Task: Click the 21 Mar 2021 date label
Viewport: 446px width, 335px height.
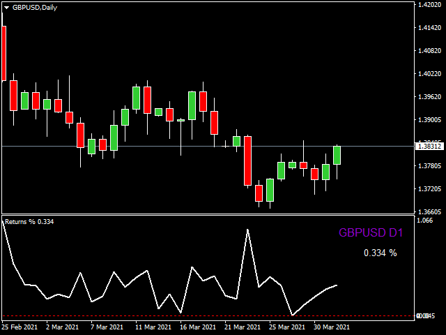Action: pos(243,327)
